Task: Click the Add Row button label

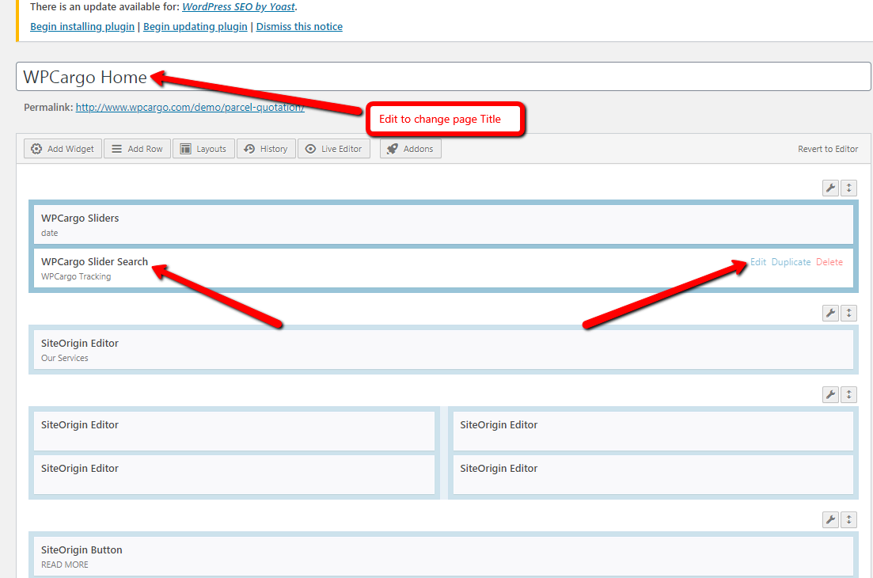Action: pyautogui.click(x=145, y=149)
